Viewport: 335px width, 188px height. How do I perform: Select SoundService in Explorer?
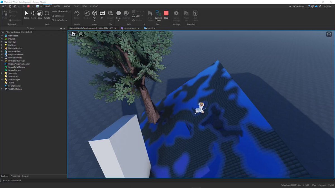point(15,86)
